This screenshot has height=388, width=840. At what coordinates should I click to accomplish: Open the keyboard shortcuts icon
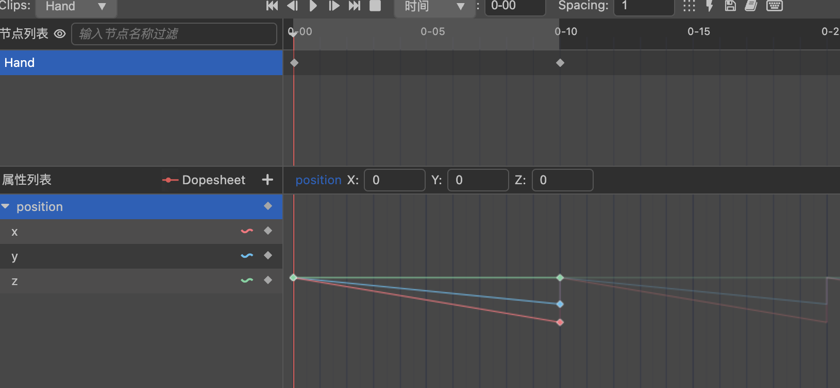pyautogui.click(x=774, y=6)
